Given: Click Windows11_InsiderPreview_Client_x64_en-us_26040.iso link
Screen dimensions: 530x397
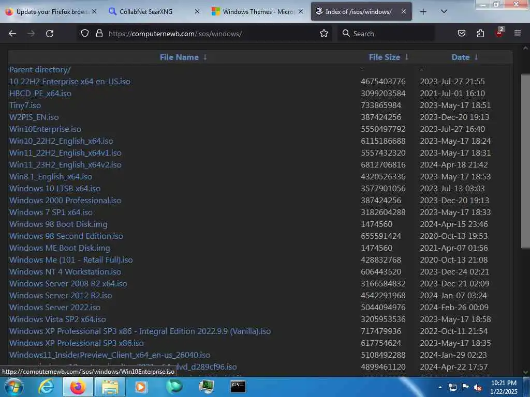Looking at the screenshot, I should tap(110, 355).
